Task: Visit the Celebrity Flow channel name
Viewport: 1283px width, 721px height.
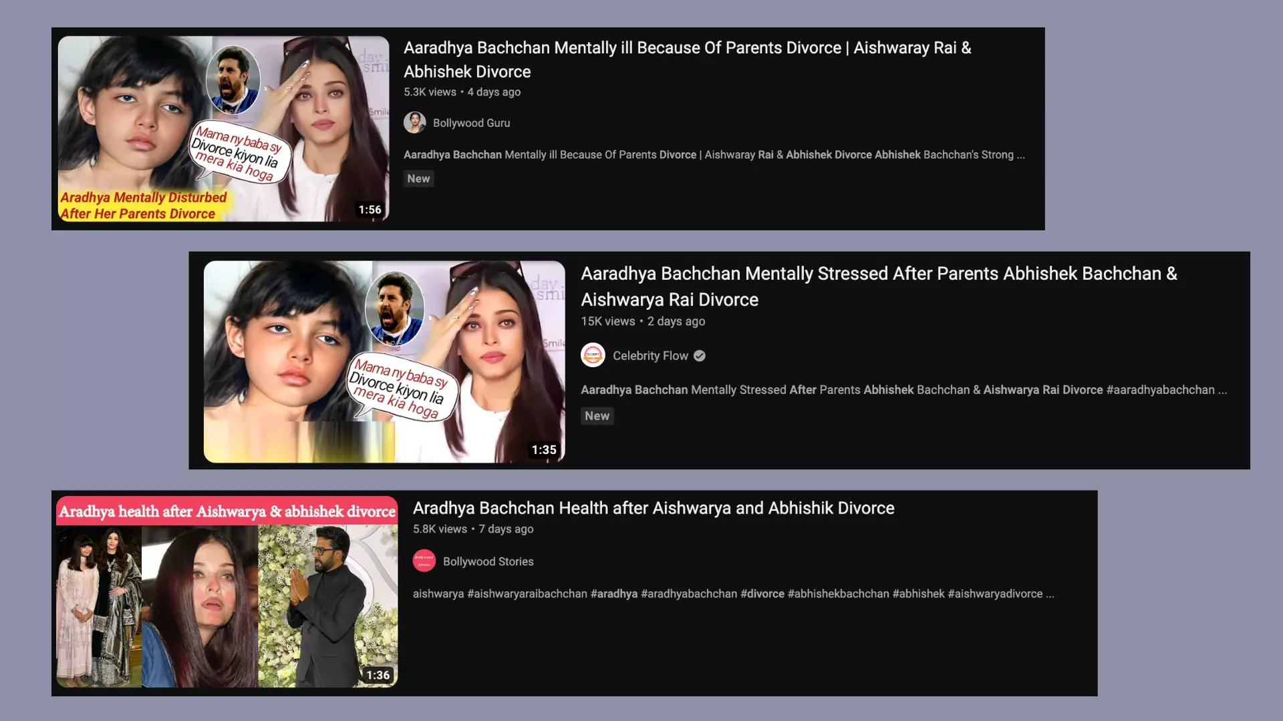Action: 650,356
